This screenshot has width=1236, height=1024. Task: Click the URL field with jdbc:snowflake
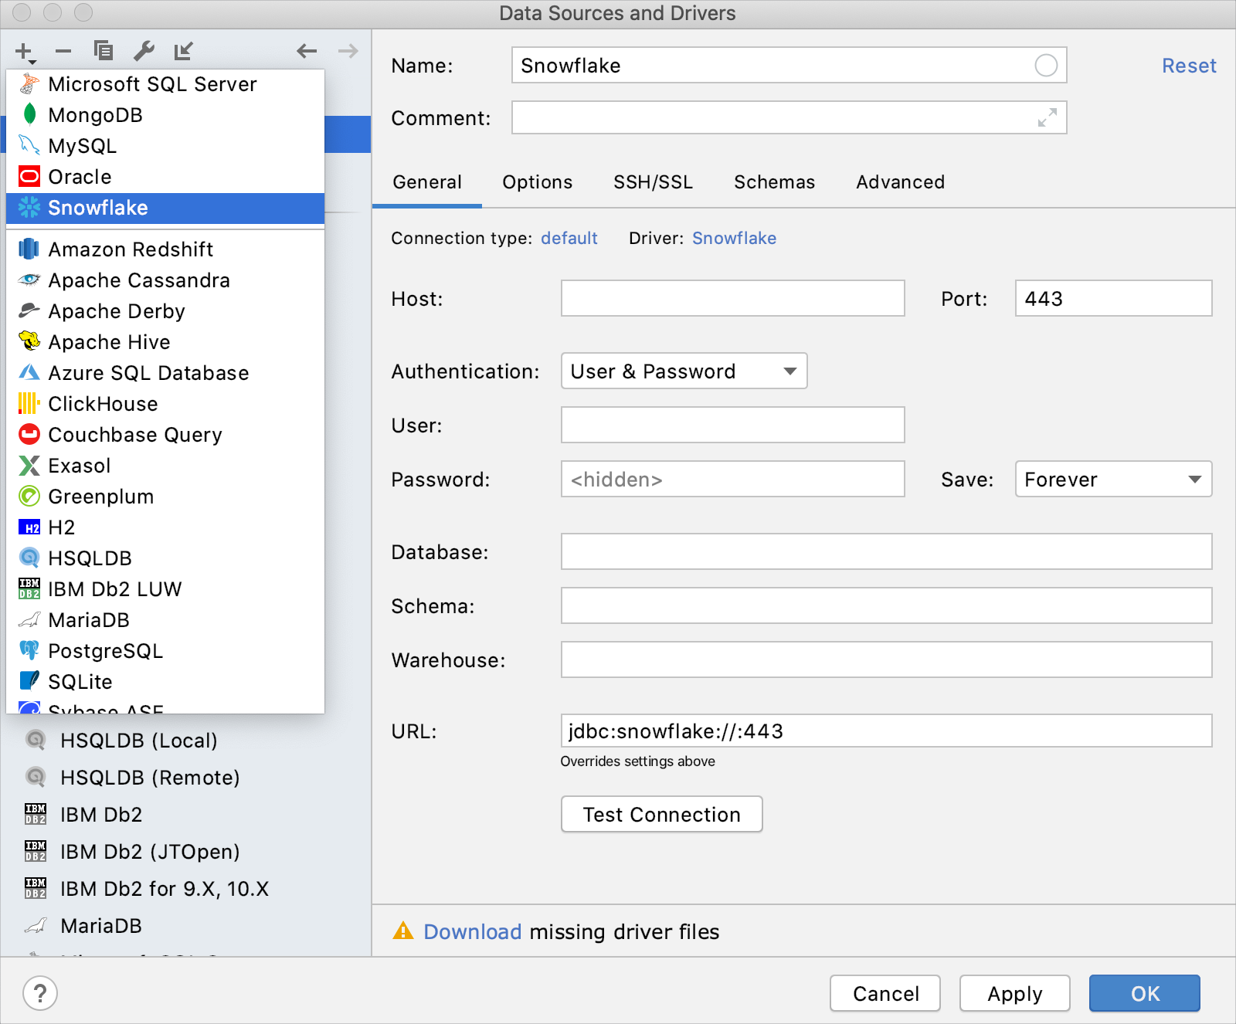point(886,731)
